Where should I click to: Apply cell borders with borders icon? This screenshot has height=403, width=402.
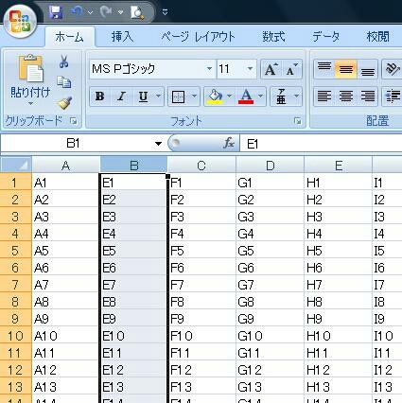coord(178,96)
